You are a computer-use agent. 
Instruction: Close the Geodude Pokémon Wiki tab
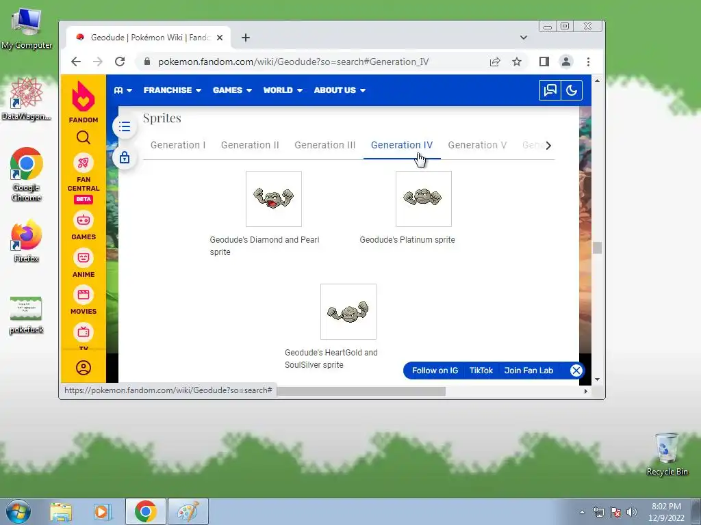(220, 38)
